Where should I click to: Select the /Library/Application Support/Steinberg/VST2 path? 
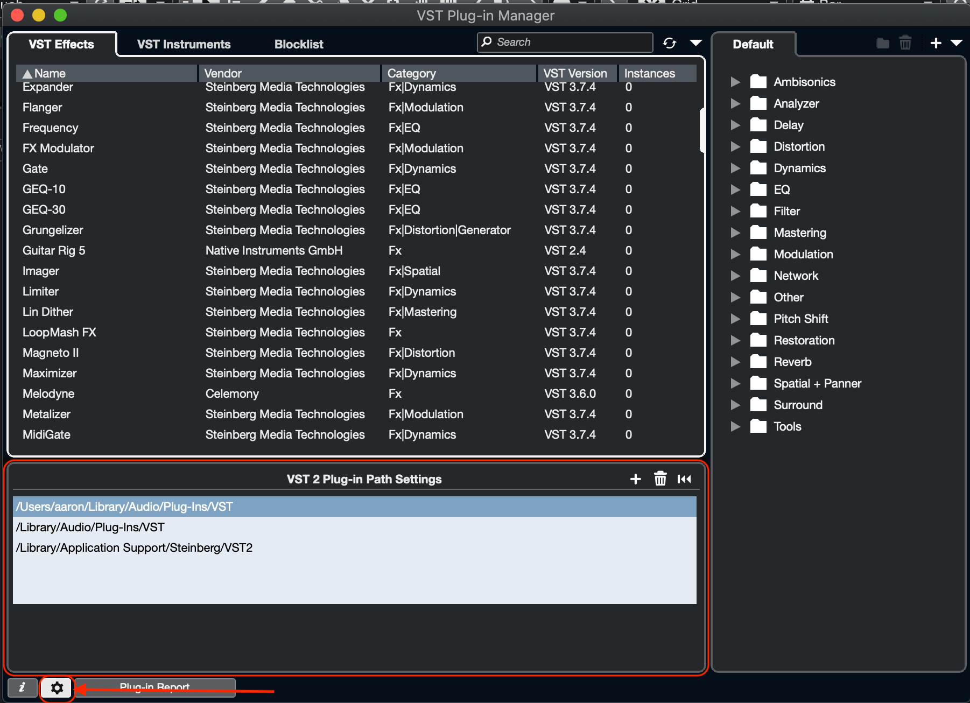click(355, 547)
